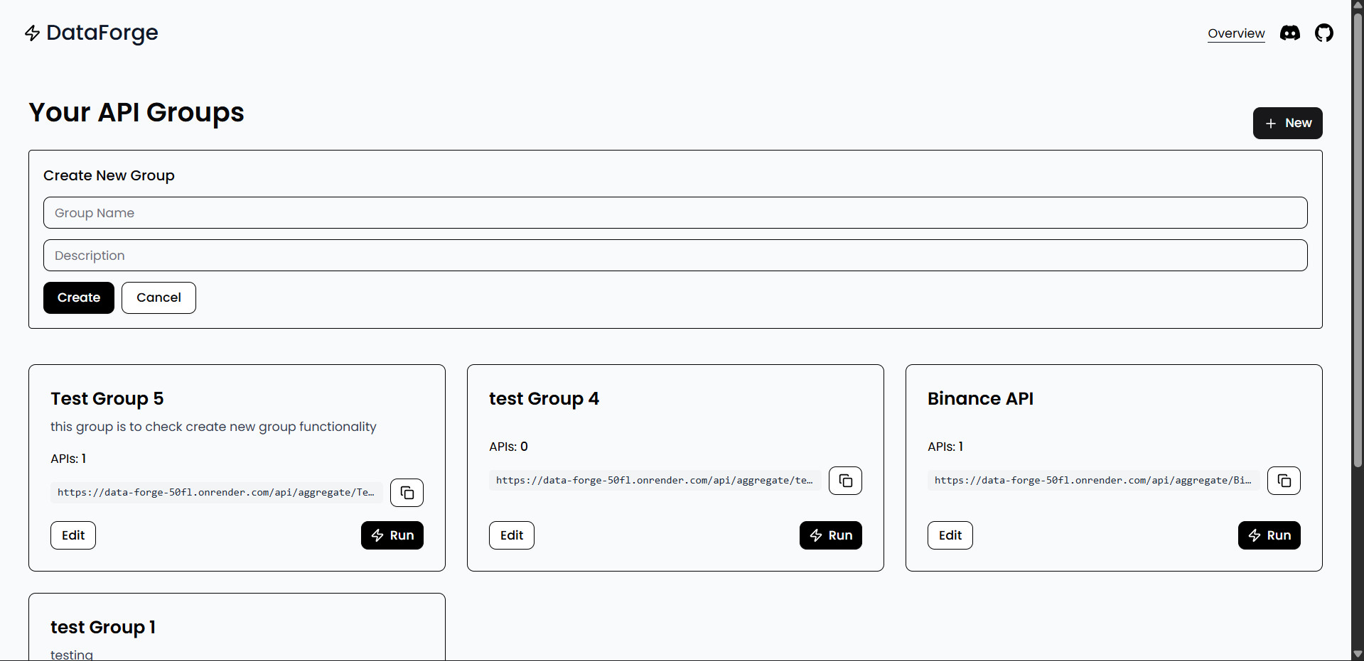Focus the Group Name field
The width and height of the screenshot is (1364, 661).
(675, 213)
